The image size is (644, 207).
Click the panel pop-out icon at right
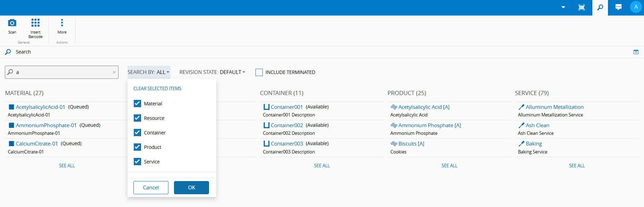636,52
